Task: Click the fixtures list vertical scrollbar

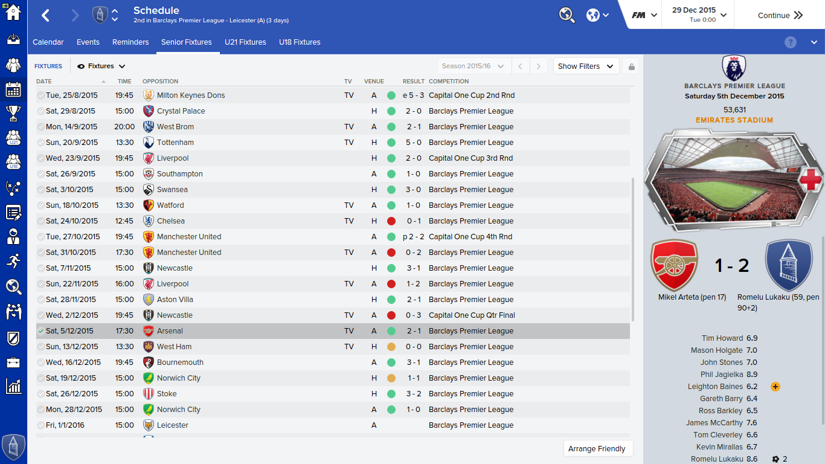Action: 633,249
